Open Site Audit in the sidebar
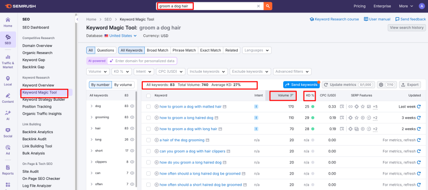 click(31, 172)
